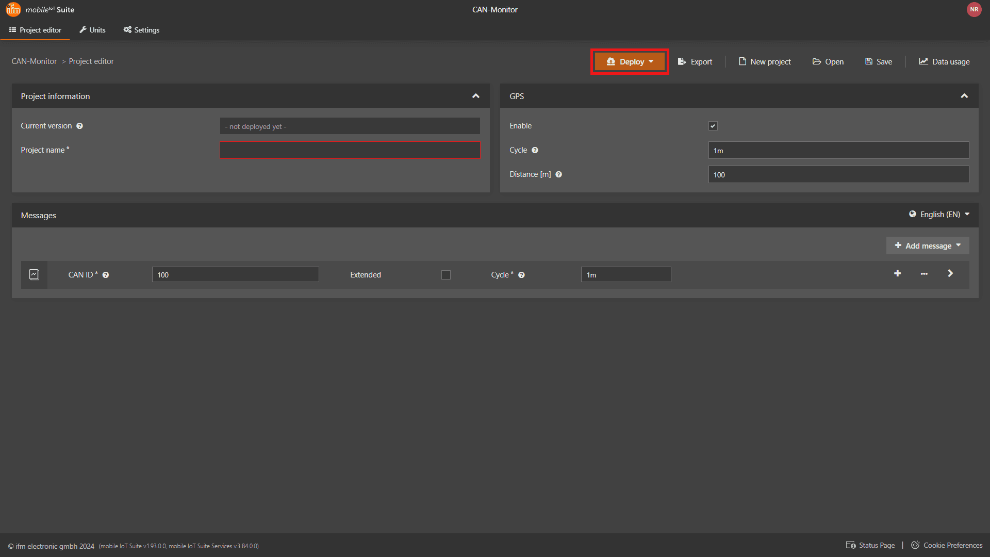Click the Project name input field
This screenshot has height=557, width=990.
[x=350, y=150]
